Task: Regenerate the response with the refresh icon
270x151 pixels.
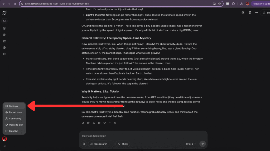Action: pyautogui.click(x=83, y=123)
